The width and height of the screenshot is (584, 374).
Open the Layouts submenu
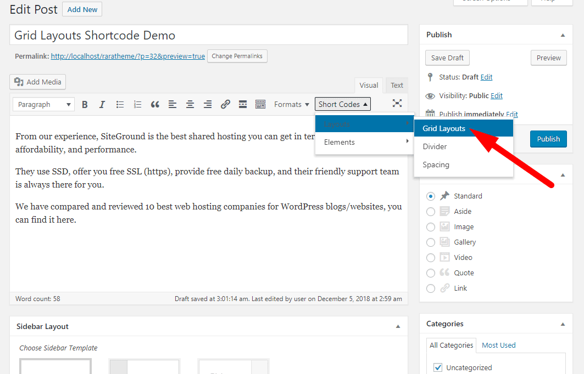click(364, 124)
